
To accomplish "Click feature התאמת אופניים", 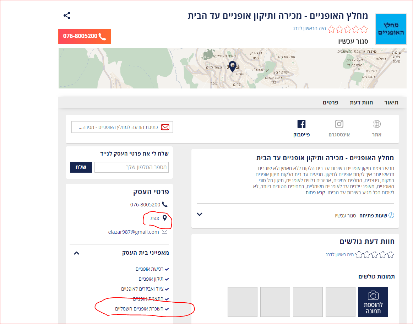I will [x=148, y=299].
